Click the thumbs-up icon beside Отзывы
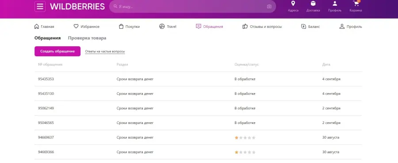398x163 pixels. (x=245, y=26)
